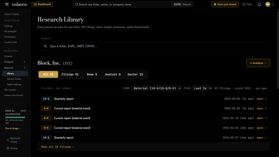Image resolution: width=279 pixels, height=157 pixels.
Task: Click the 10-Q badge dated 2026-08-05
Action: coord(46,99)
